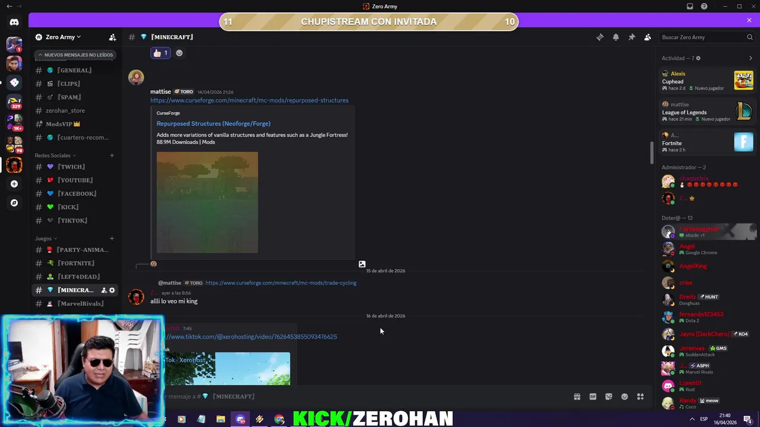Toggle the member list icon
Screen dimensions: 760x427
[x=648, y=37]
